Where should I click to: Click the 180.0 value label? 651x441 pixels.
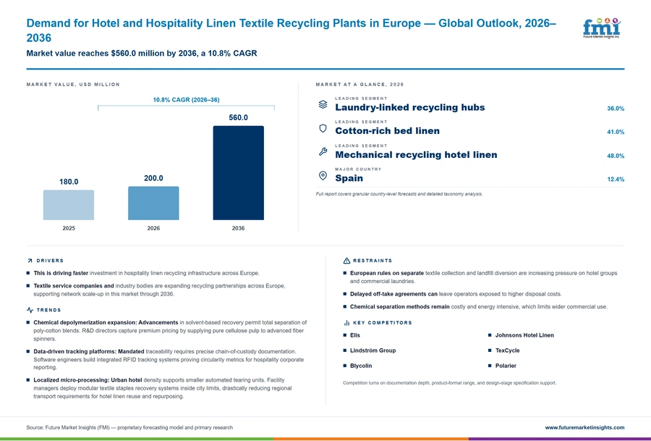coord(69,182)
